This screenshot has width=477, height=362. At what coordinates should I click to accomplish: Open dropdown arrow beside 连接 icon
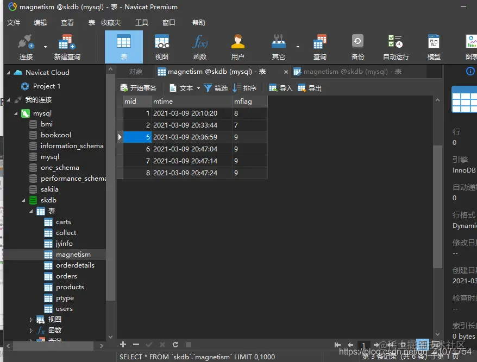coord(45,47)
